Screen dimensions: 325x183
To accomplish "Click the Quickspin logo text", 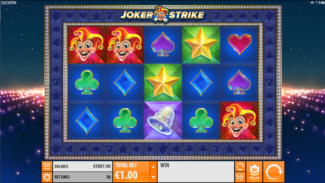I will pyautogui.click(x=9, y=3).
